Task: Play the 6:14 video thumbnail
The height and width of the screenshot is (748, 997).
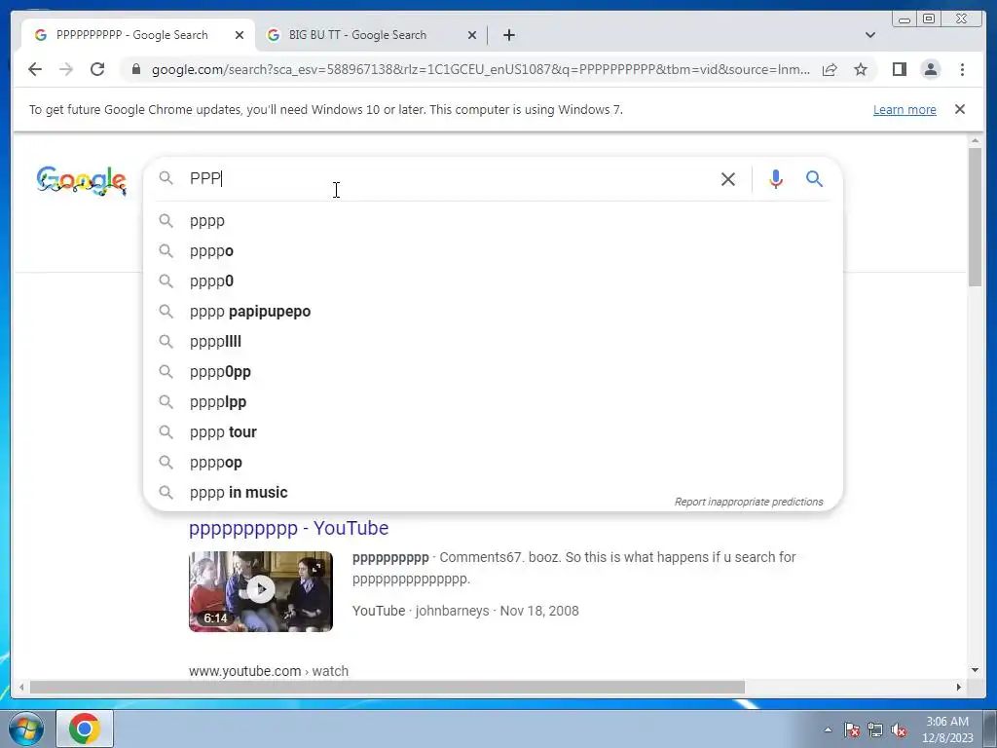Action: click(261, 591)
